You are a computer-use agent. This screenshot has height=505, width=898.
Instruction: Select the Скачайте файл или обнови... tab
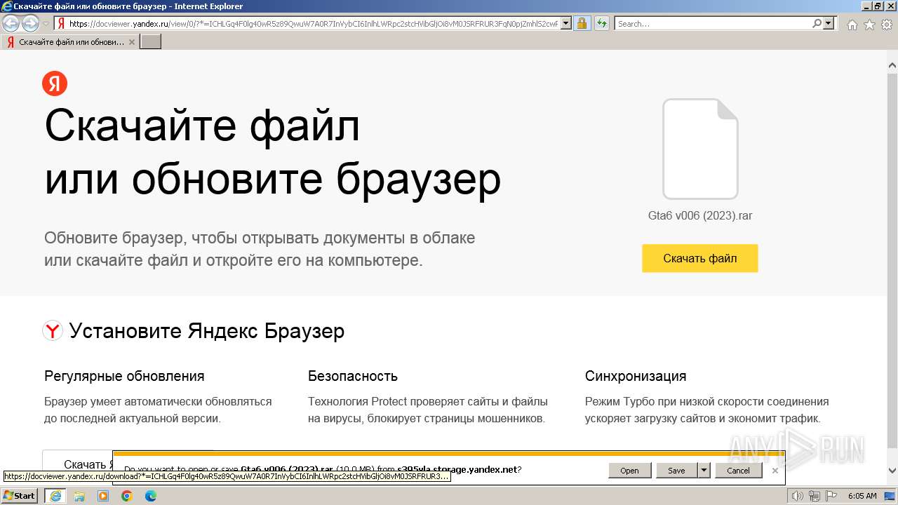pos(70,42)
